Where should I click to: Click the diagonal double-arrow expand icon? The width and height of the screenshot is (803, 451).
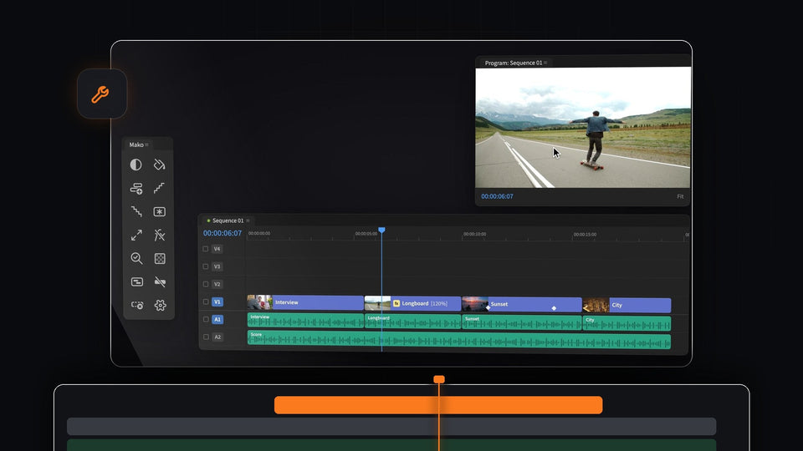point(136,236)
